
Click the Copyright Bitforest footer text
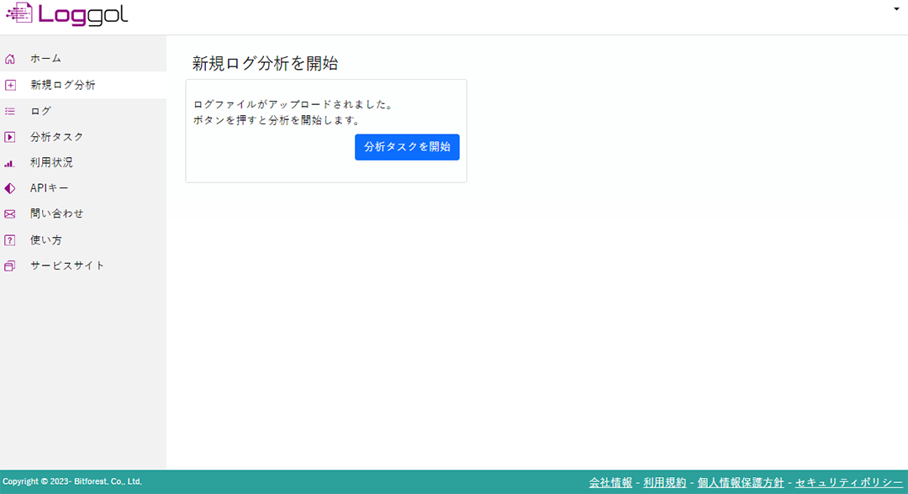(x=72, y=481)
